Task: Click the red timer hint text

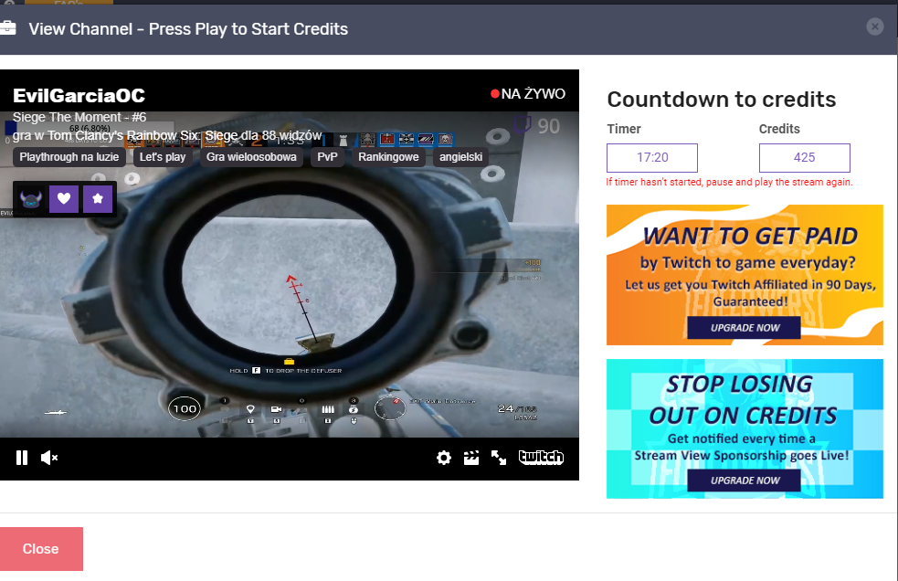Action: click(x=730, y=182)
